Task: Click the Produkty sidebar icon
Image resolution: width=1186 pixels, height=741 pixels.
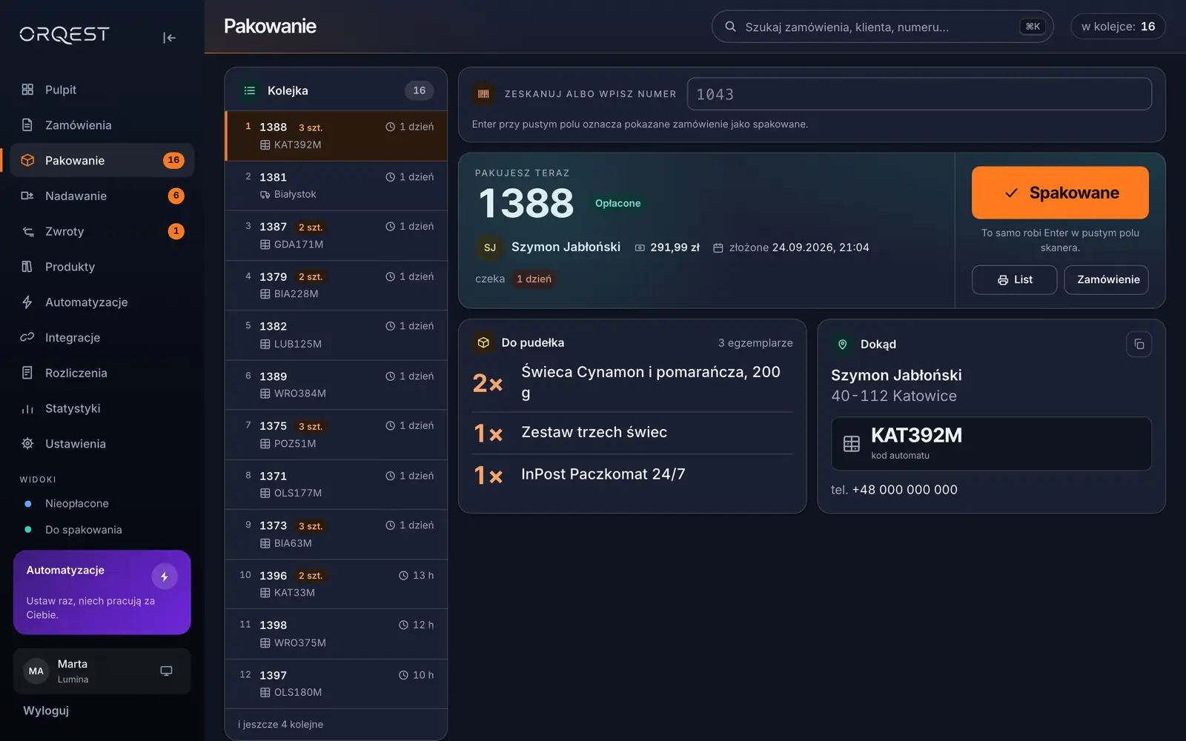Action: tap(27, 267)
